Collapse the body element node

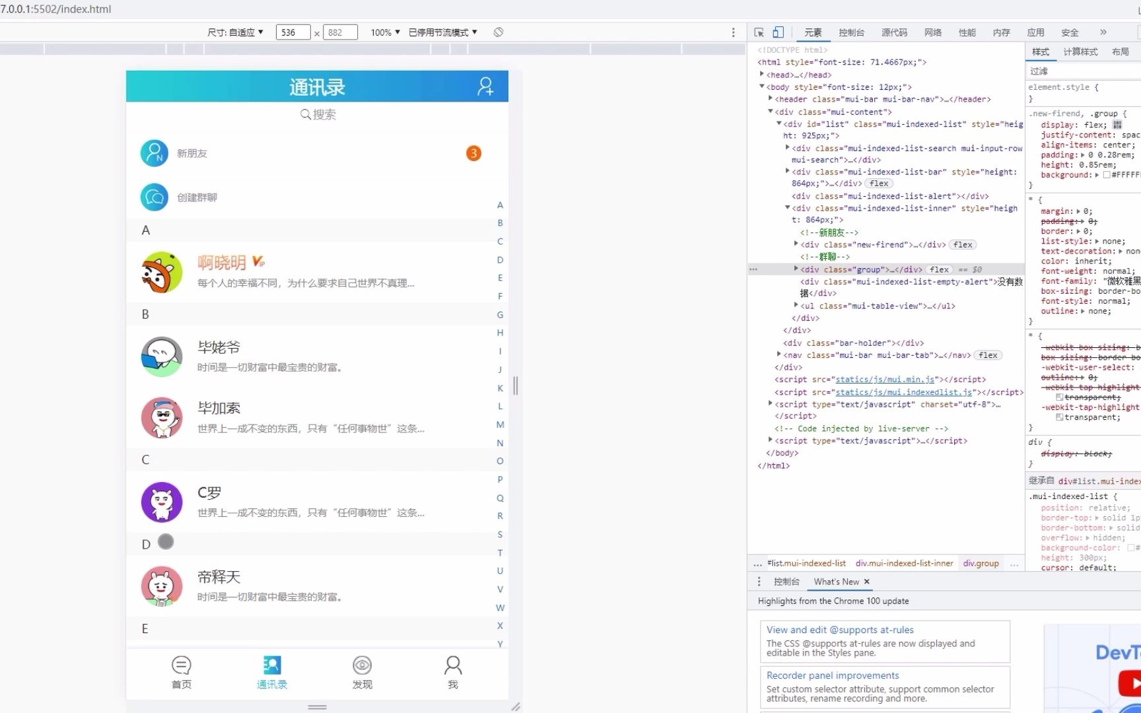(762, 86)
